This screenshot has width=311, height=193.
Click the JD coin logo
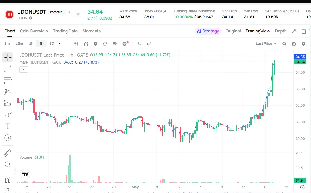9,14
